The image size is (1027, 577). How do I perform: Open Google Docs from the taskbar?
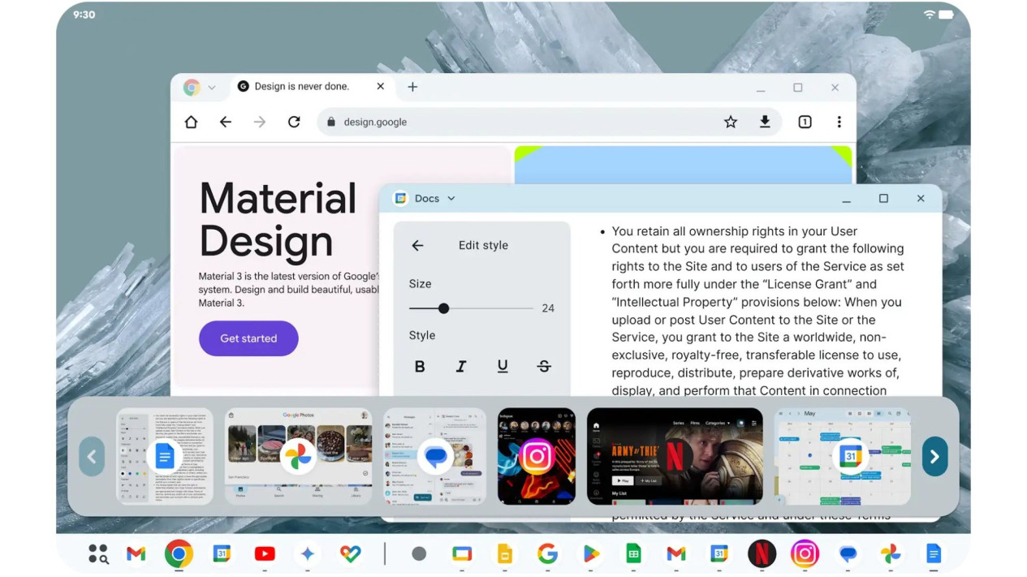pos(934,554)
